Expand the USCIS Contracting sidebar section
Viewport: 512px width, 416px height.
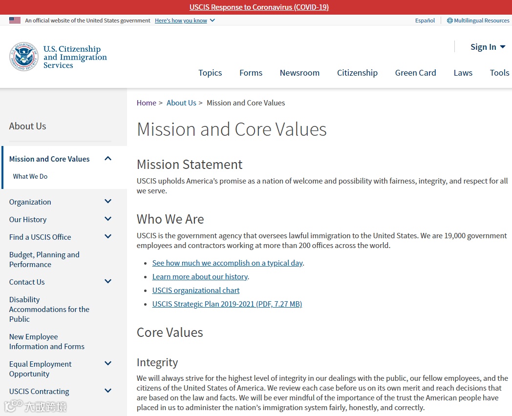pyautogui.click(x=108, y=391)
